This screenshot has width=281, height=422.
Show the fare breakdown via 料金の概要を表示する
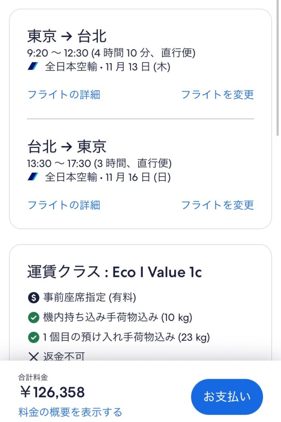pyautogui.click(x=70, y=412)
